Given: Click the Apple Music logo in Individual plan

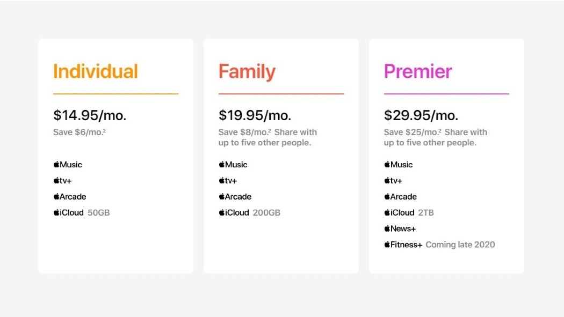Looking at the screenshot, I should pos(68,165).
